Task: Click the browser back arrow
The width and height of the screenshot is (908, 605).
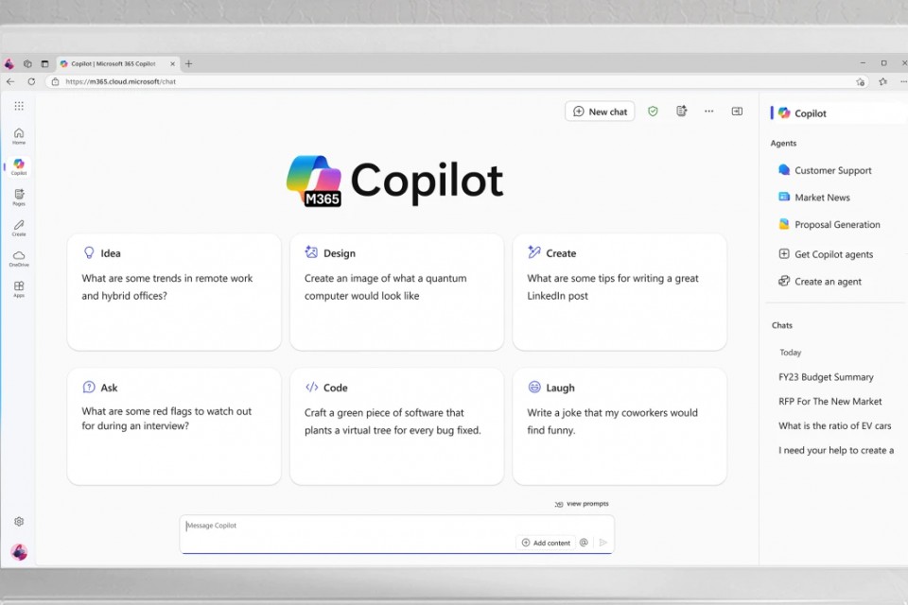Action: click(10, 81)
